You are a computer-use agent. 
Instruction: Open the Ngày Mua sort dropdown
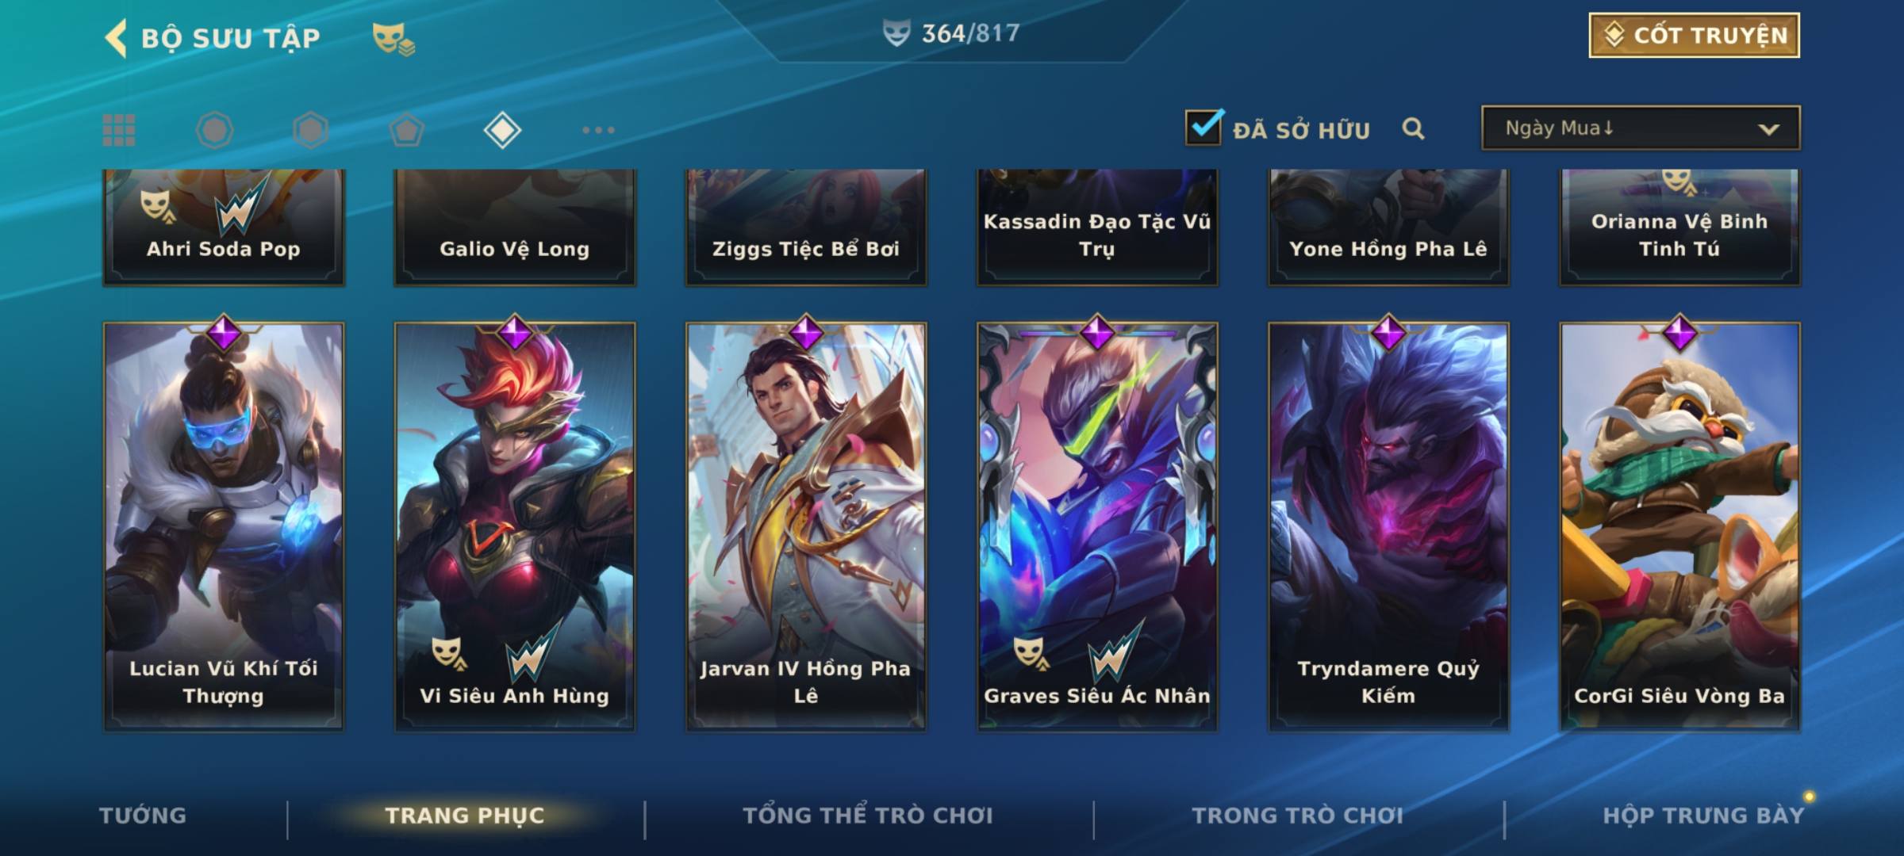pyautogui.click(x=1641, y=128)
